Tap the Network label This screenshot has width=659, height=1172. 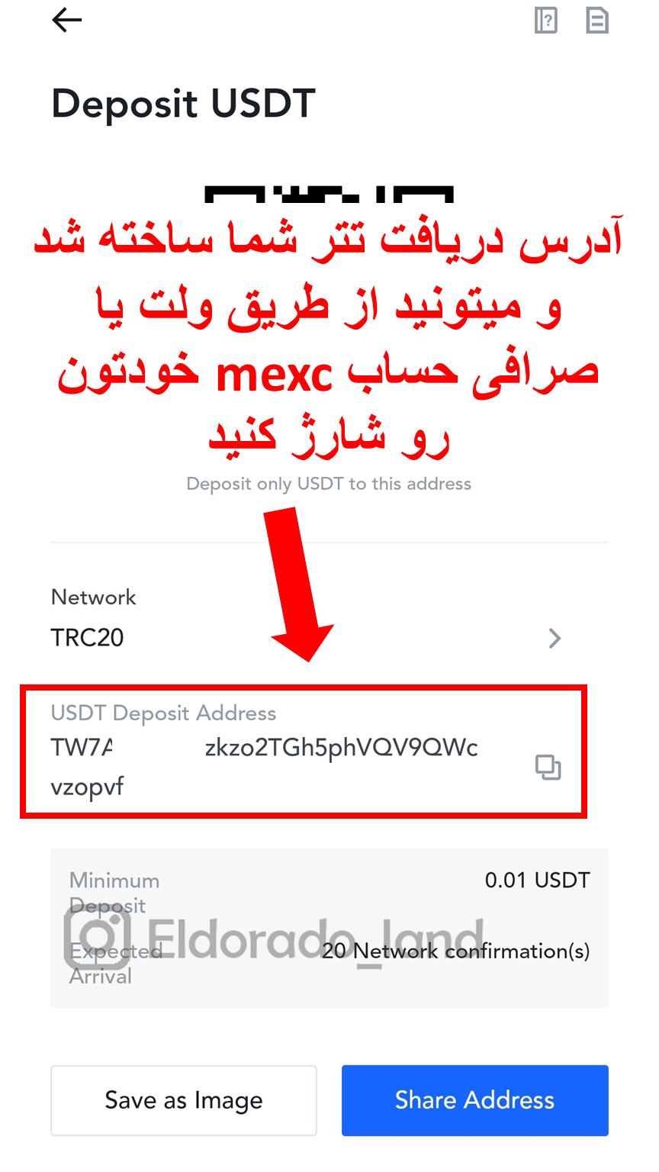[x=93, y=597]
